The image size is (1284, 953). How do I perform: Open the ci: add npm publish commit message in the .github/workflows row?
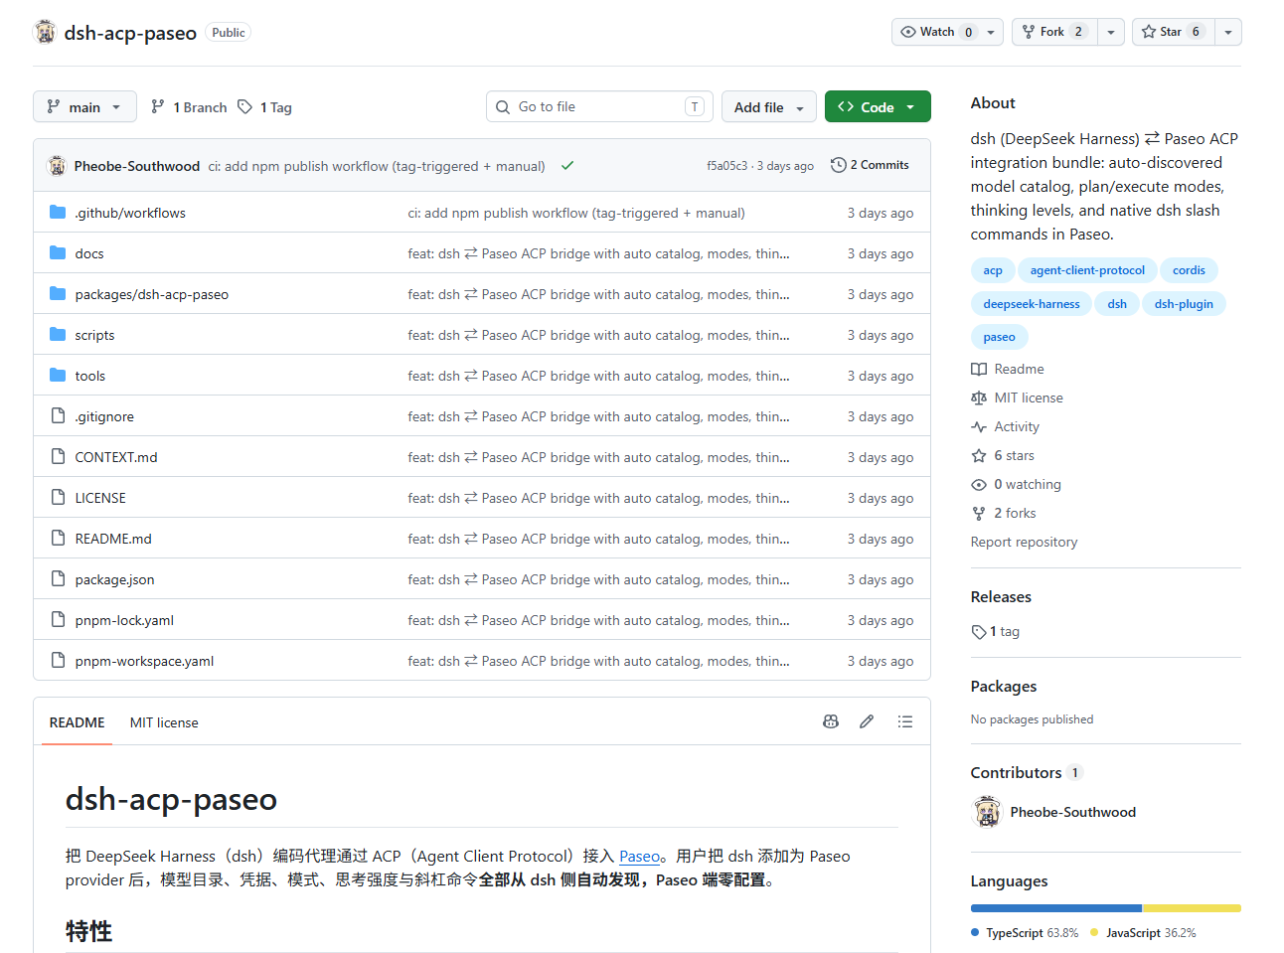tap(576, 213)
